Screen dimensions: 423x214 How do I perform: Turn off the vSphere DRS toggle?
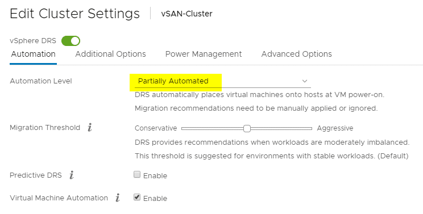70,41
